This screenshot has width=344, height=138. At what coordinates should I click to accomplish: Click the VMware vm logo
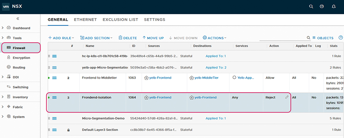pyautogui.click(x=6, y=7)
